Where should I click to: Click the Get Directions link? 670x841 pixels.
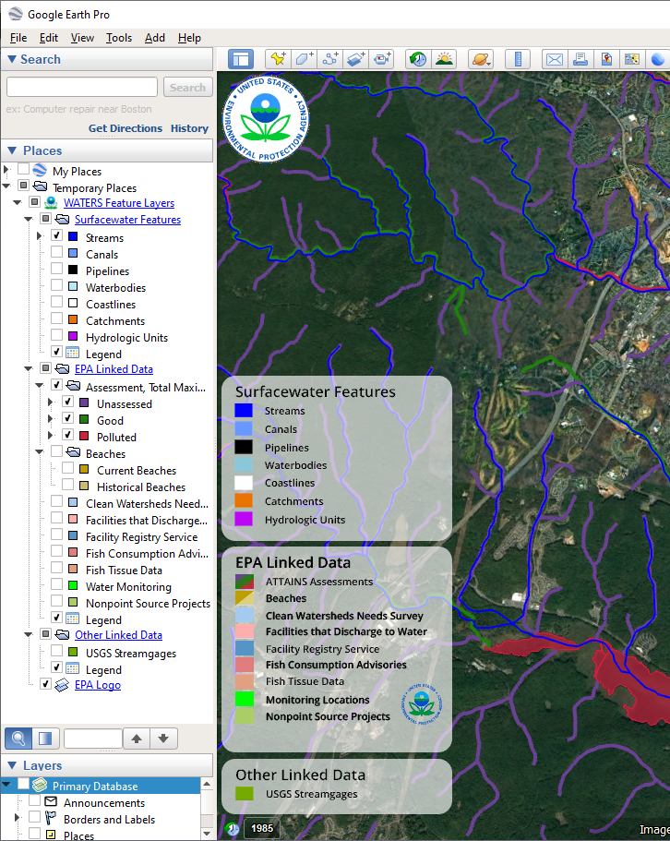coord(126,128)
